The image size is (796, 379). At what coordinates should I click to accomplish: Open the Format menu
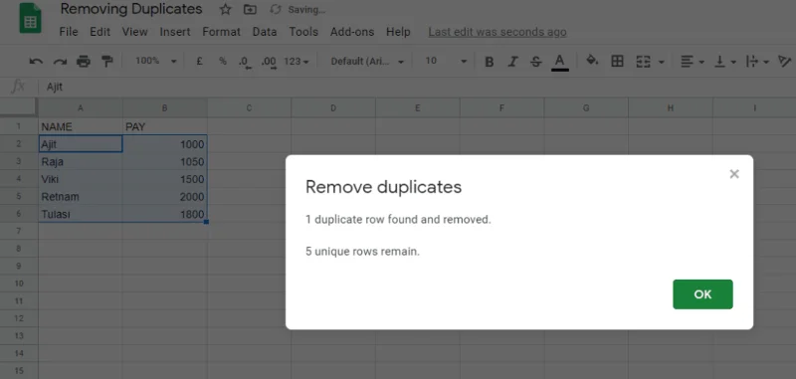221,32
